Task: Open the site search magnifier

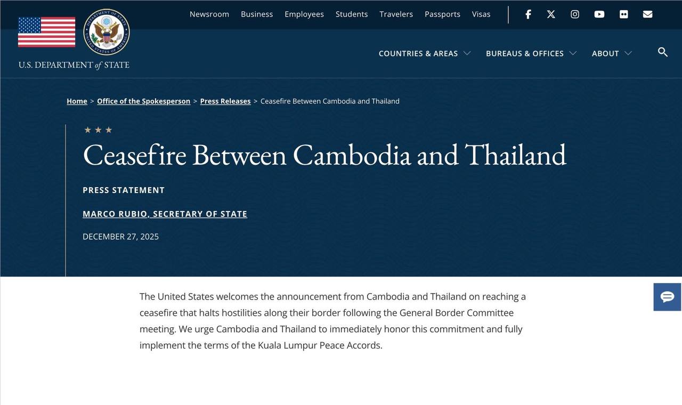Action: 663,52
